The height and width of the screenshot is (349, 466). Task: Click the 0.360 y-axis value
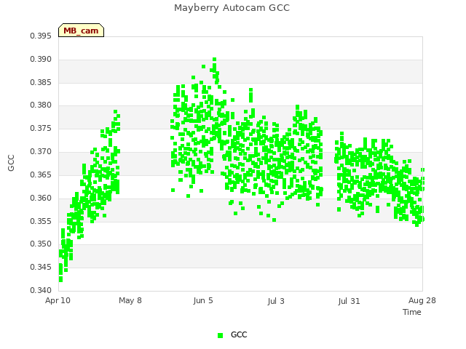[x=41, y=198]
